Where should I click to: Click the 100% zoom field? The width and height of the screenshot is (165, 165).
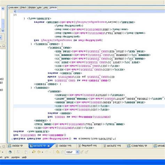click(70, 152)
